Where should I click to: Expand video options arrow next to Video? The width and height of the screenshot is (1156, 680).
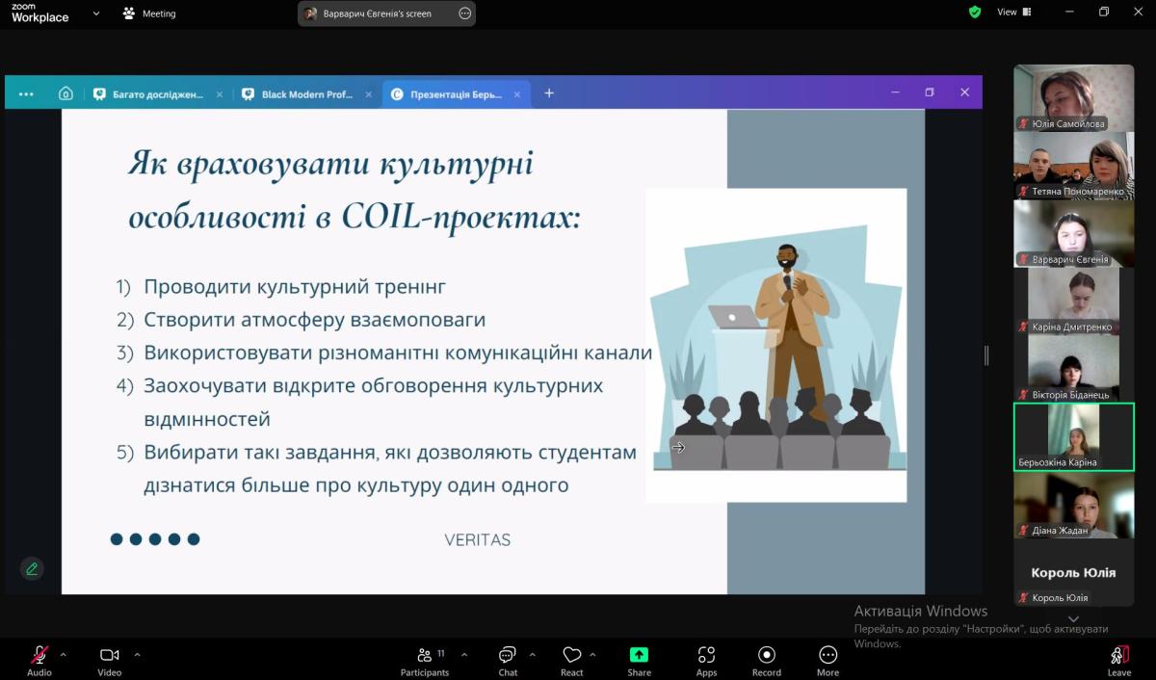tap(137, 655)
